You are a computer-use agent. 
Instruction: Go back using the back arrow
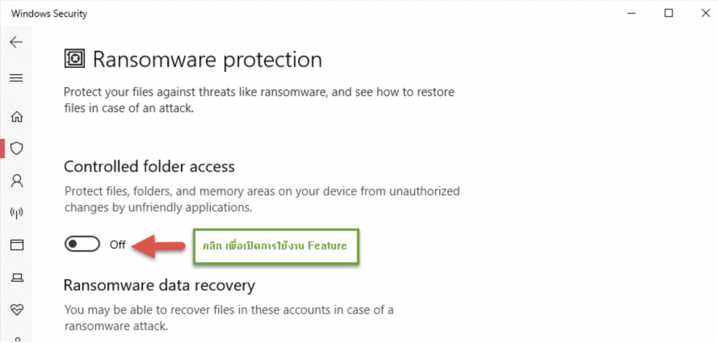pyautogui.click(x=16, y=42)
